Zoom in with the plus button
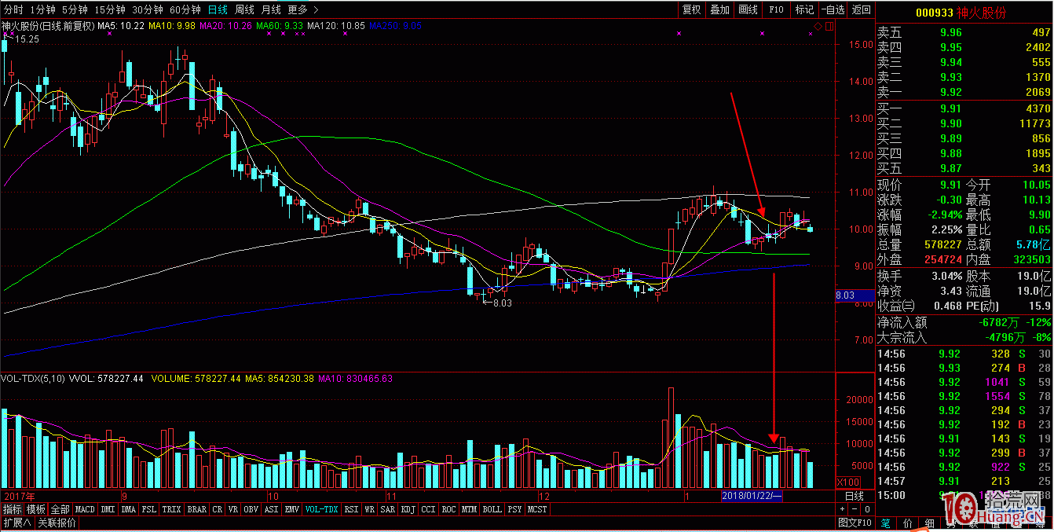 click(842, 509)
